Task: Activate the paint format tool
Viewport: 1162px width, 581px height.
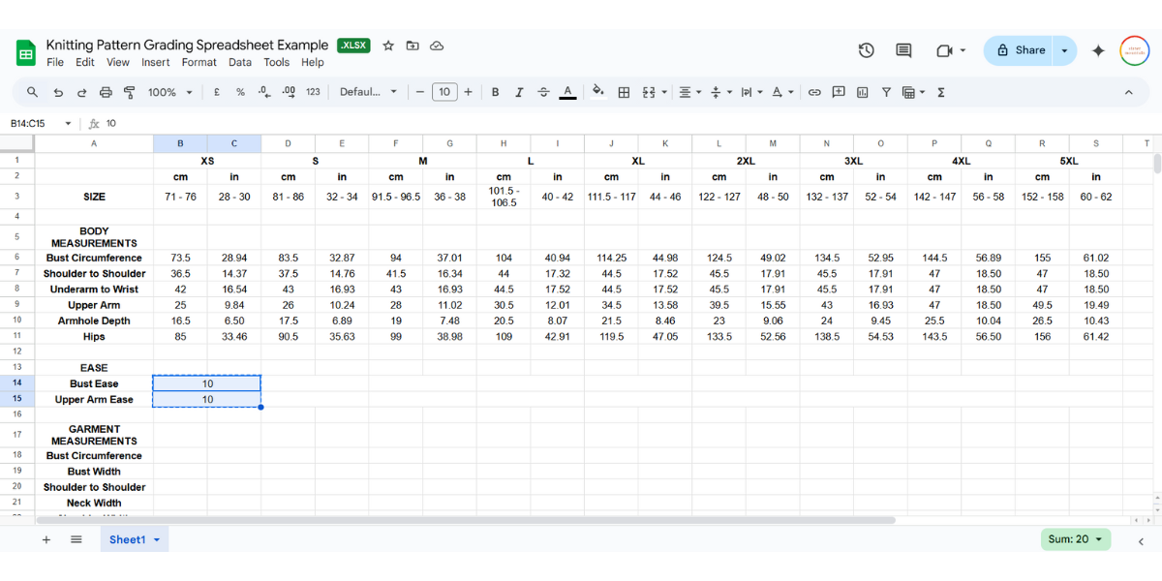Action: 130,92
